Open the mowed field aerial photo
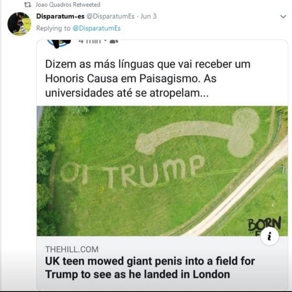 coord(162,171)
